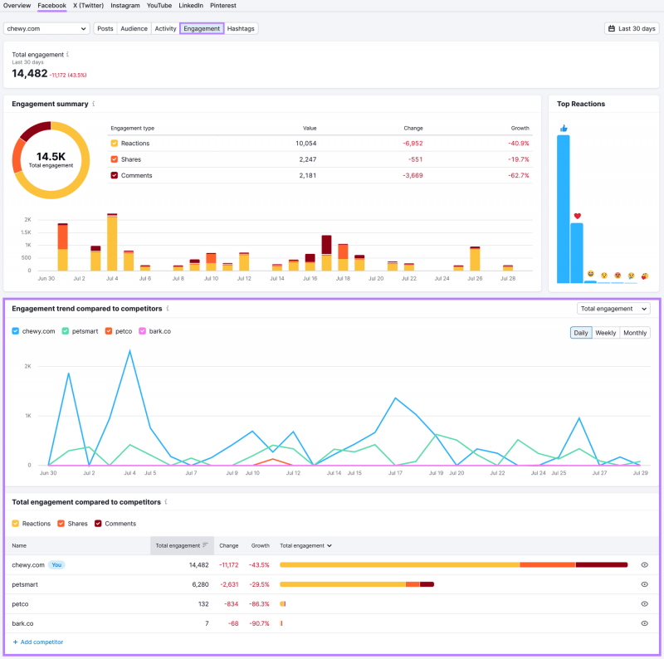Viewport: 664px width, 659px height.
Task: Click the 'You' badge beside chewy.com
Action: (56, 564)
